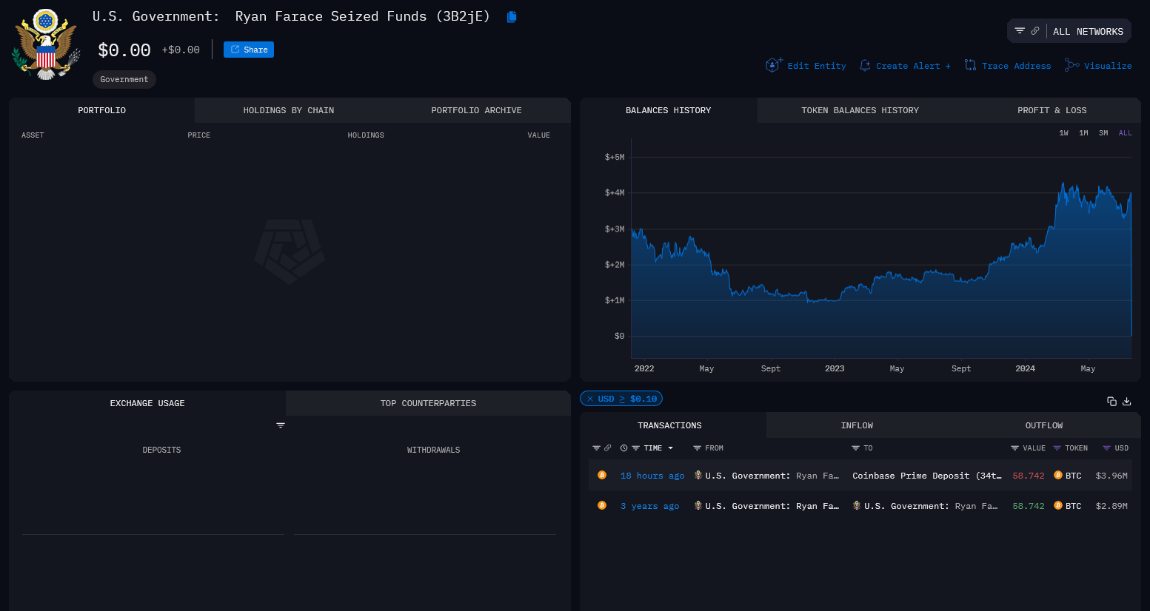This screenshot has width=1150, height=611.
Task: Click the Edit Entity icon
Action: [x=773, y=65]
